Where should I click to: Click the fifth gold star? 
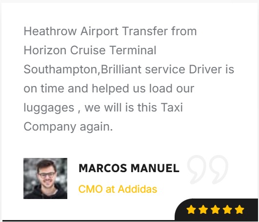(x=239, y=209)
